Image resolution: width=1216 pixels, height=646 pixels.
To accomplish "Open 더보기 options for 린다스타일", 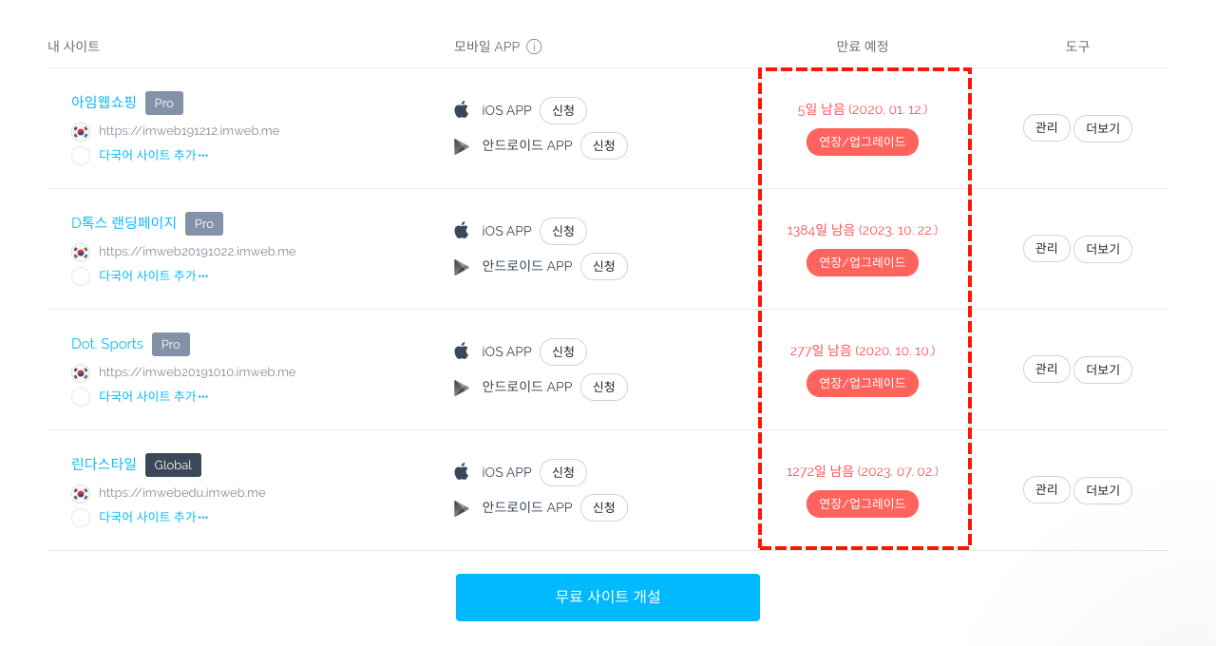I will (x=1103, y=490).
